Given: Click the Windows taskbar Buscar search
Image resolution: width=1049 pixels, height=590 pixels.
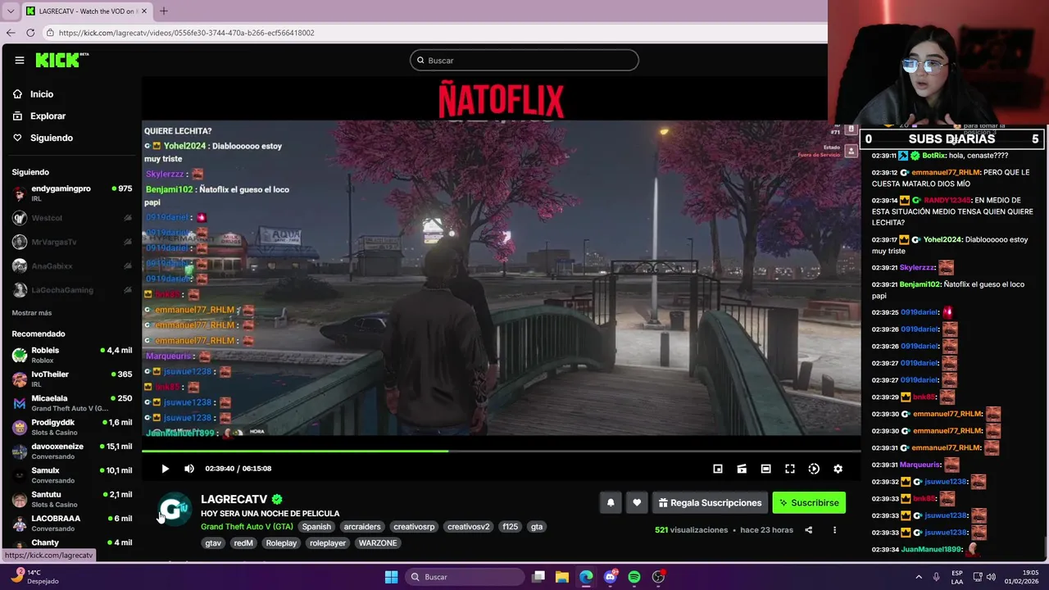Looking at the screenshot, I should coord(465,577).
